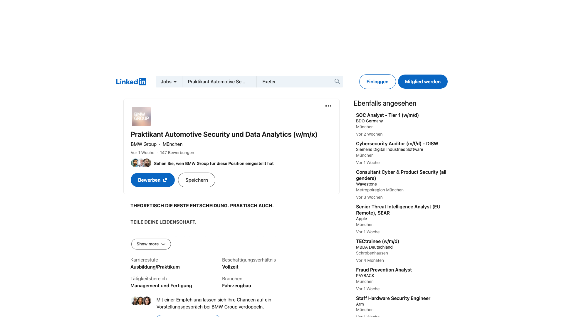
Task: Click 'PAYBACK' company text
Action: click(365, 276)
